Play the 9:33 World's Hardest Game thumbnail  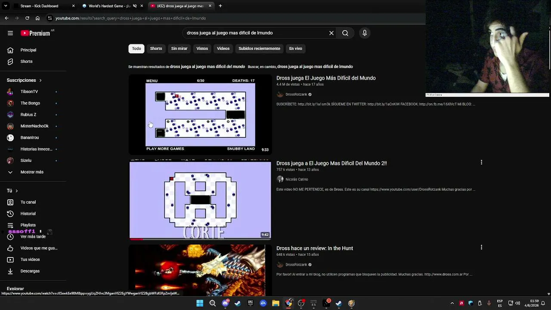[x=200, y=115]
